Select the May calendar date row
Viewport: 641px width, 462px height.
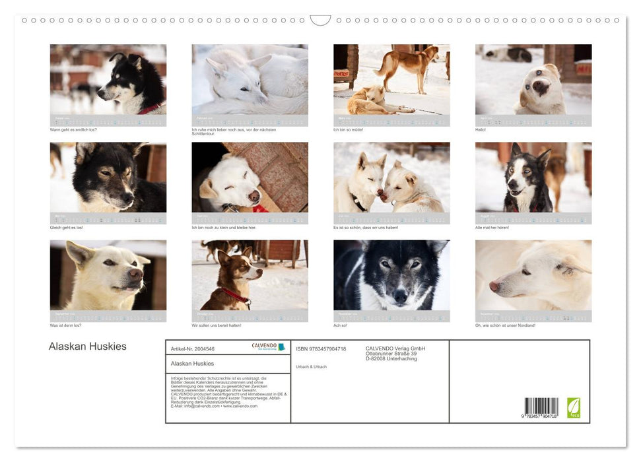(108, 217)
